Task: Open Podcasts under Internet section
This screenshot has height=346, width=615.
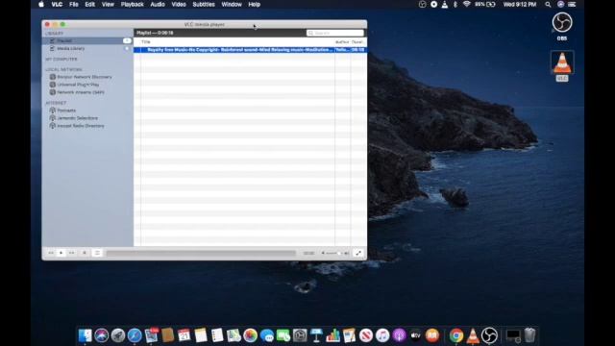Action: (x=66, y=111)
